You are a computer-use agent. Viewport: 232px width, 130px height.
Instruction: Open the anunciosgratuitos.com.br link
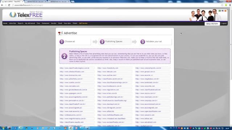coord(74,97)
